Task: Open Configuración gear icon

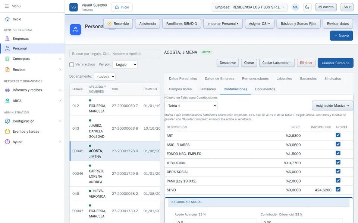Action: [x=7, y=121]
